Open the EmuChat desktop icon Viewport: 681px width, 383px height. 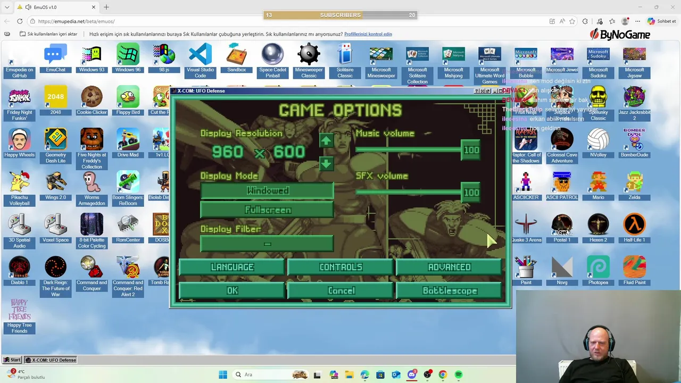click(56, 58)
